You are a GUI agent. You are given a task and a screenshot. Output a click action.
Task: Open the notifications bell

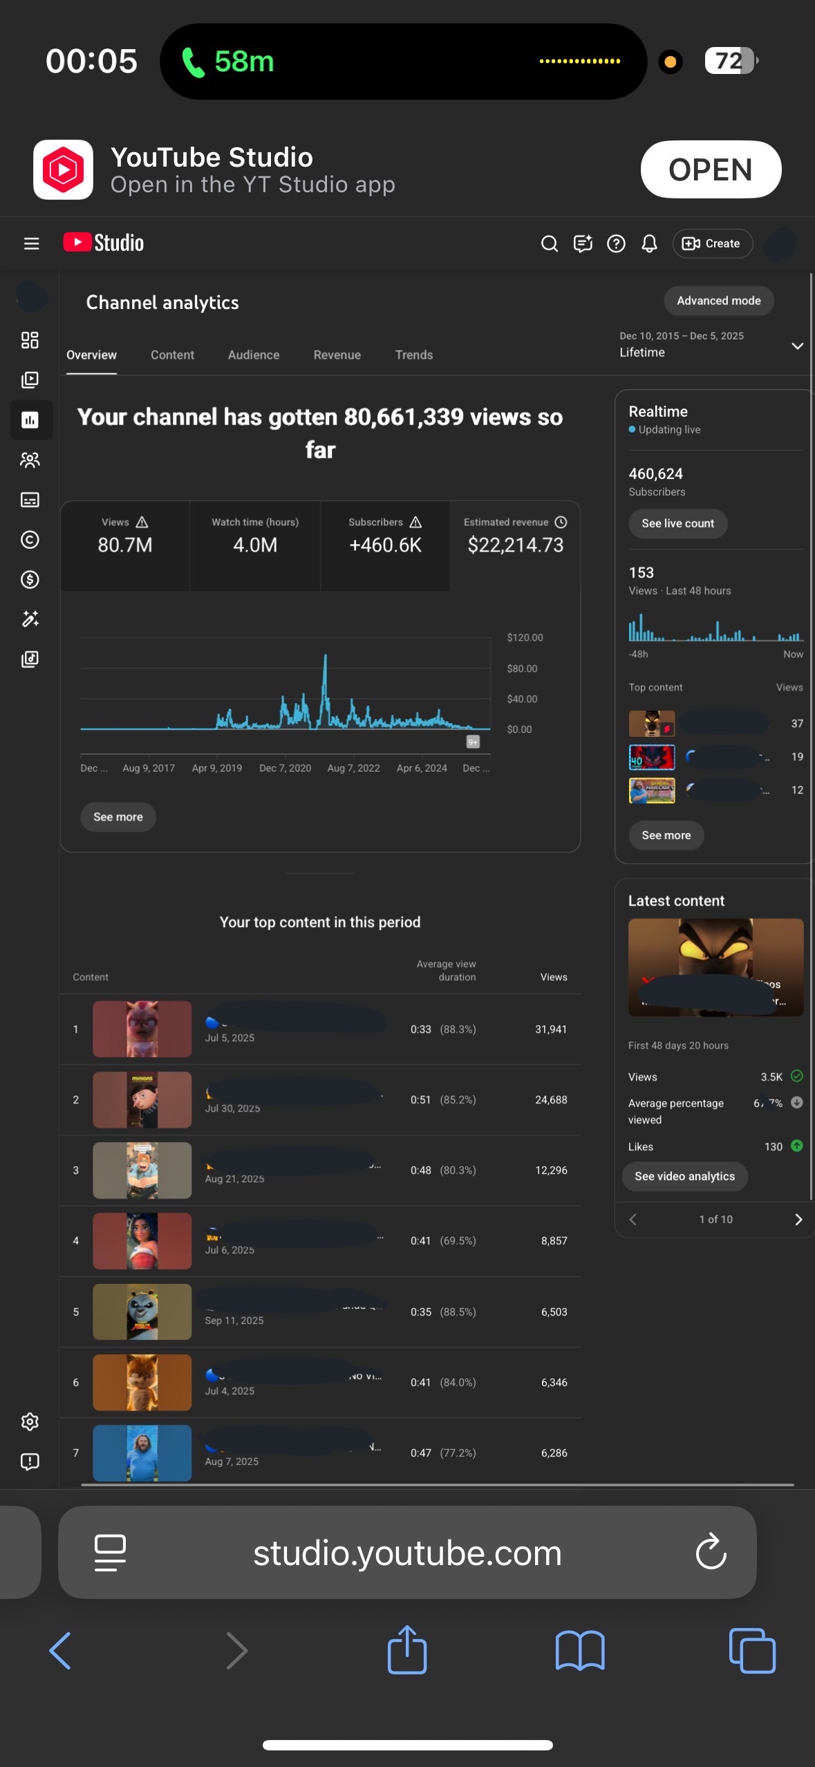click(649, 243)
